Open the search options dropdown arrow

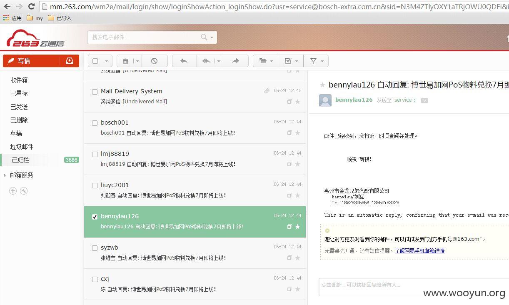pos(212,37)
